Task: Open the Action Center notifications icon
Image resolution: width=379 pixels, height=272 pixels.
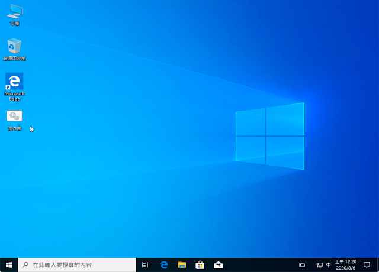Action: (x=367, y=265)
